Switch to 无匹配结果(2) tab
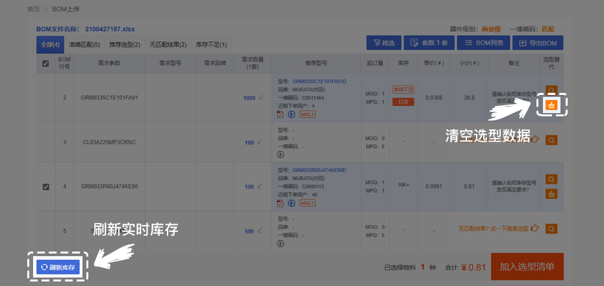The image size is (604, 286). [168, 45]
